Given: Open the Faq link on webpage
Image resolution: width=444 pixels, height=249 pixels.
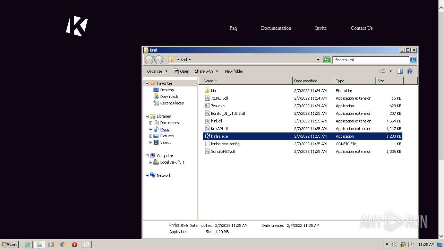Looking at the screenshot, I should click(x=233, y=28).
